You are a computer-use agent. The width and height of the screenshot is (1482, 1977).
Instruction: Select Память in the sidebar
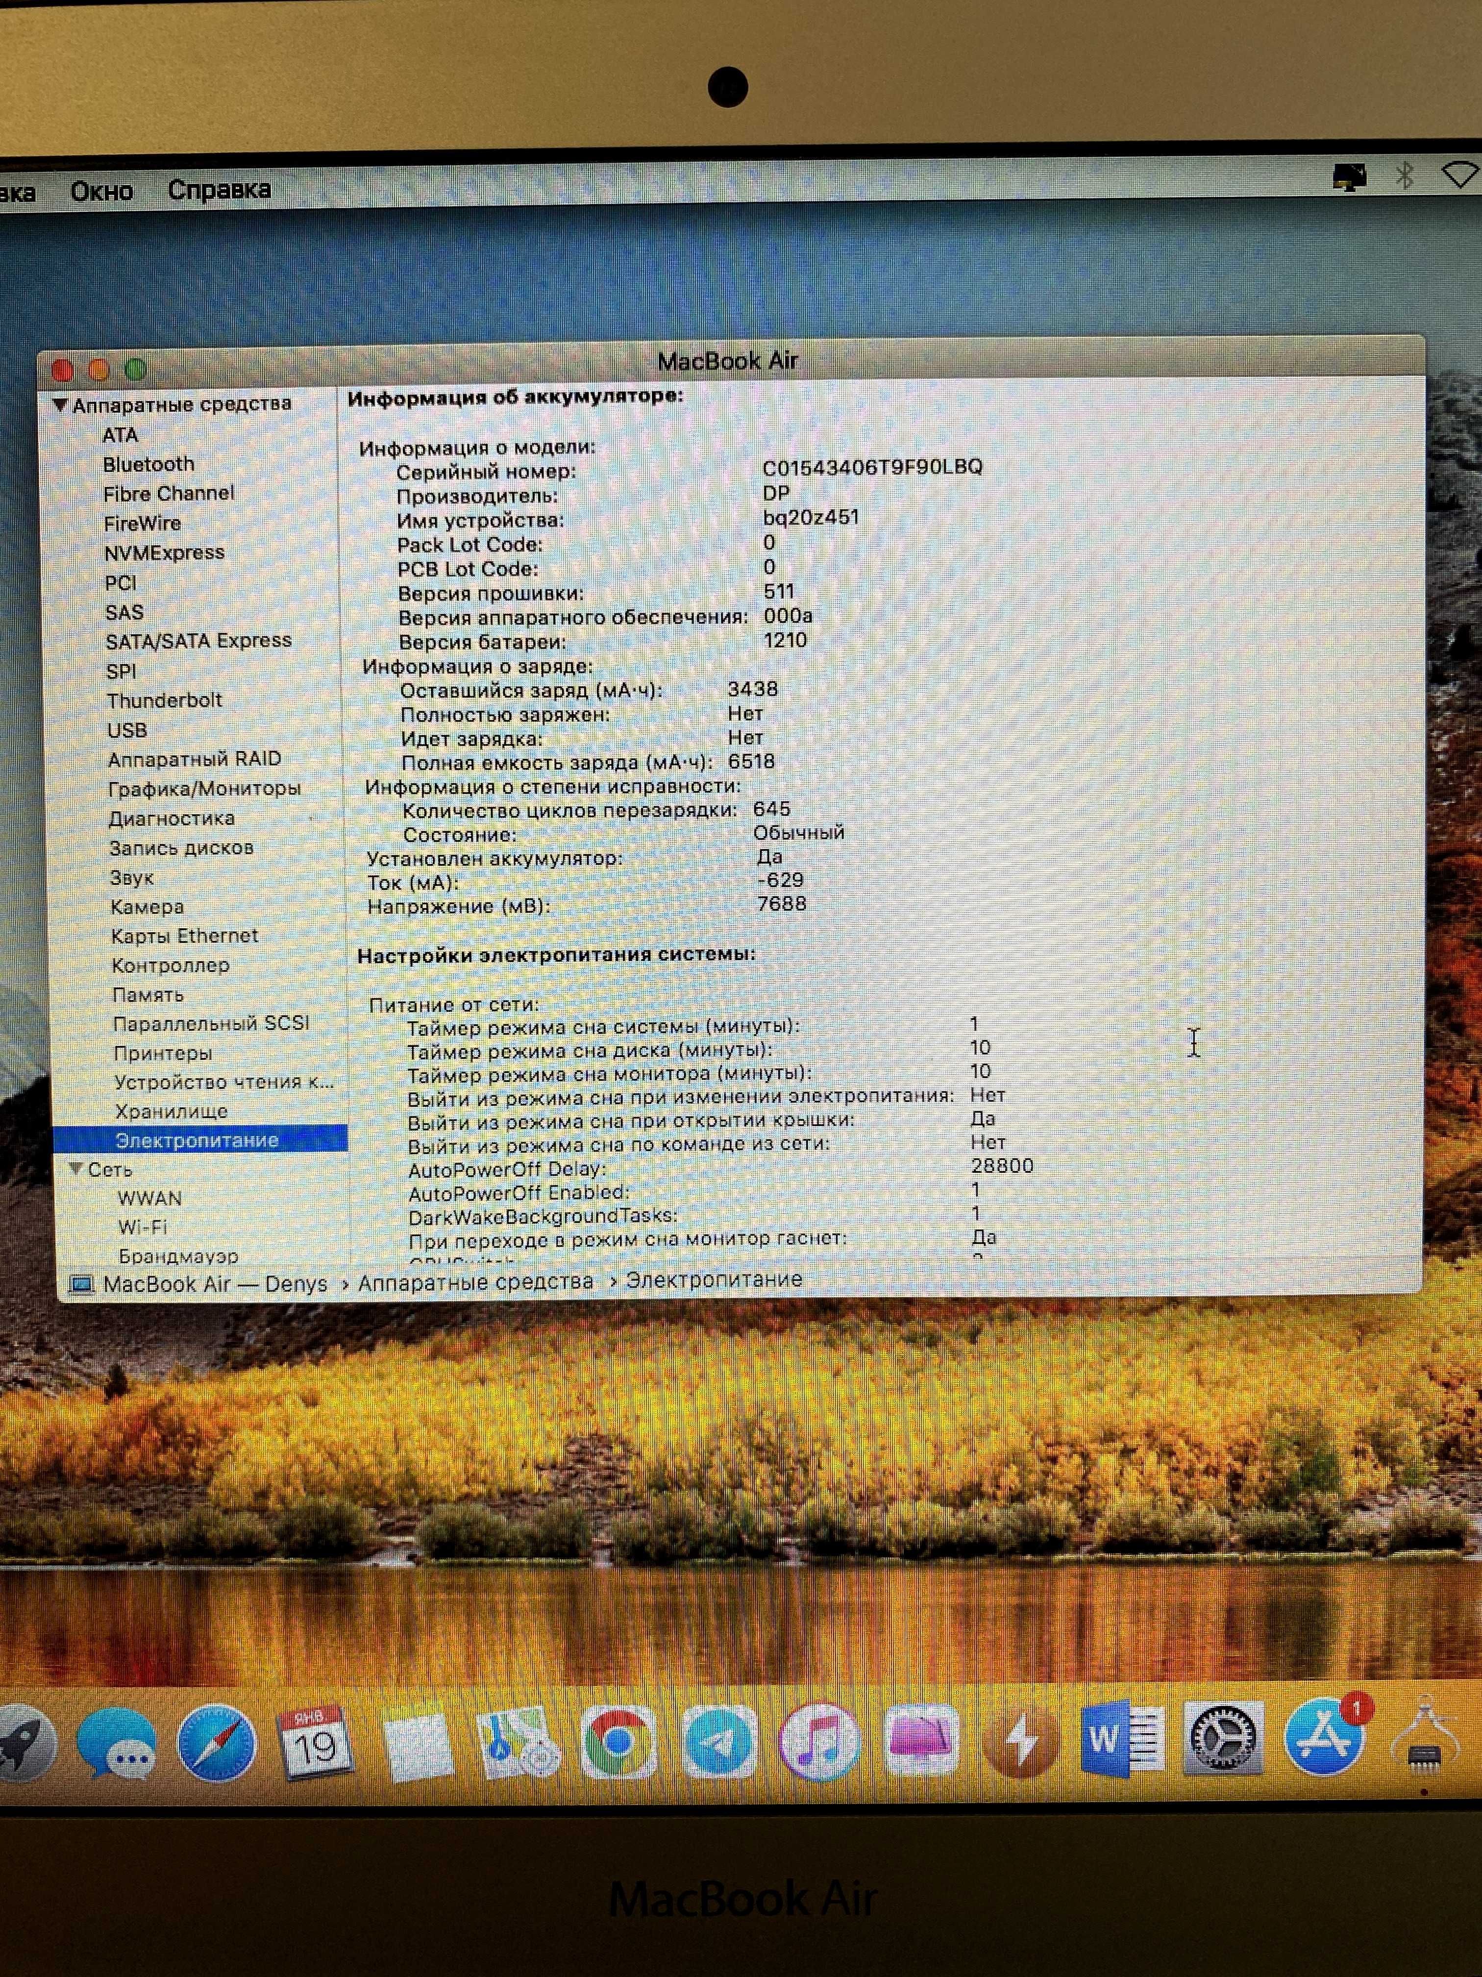(x=148, y=995)
